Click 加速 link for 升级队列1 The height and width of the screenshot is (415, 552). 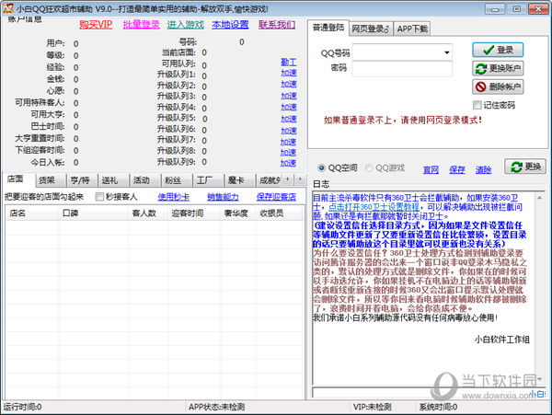(289, 73)
